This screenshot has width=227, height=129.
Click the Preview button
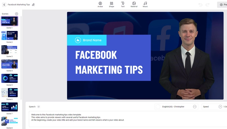pos(222,5)
